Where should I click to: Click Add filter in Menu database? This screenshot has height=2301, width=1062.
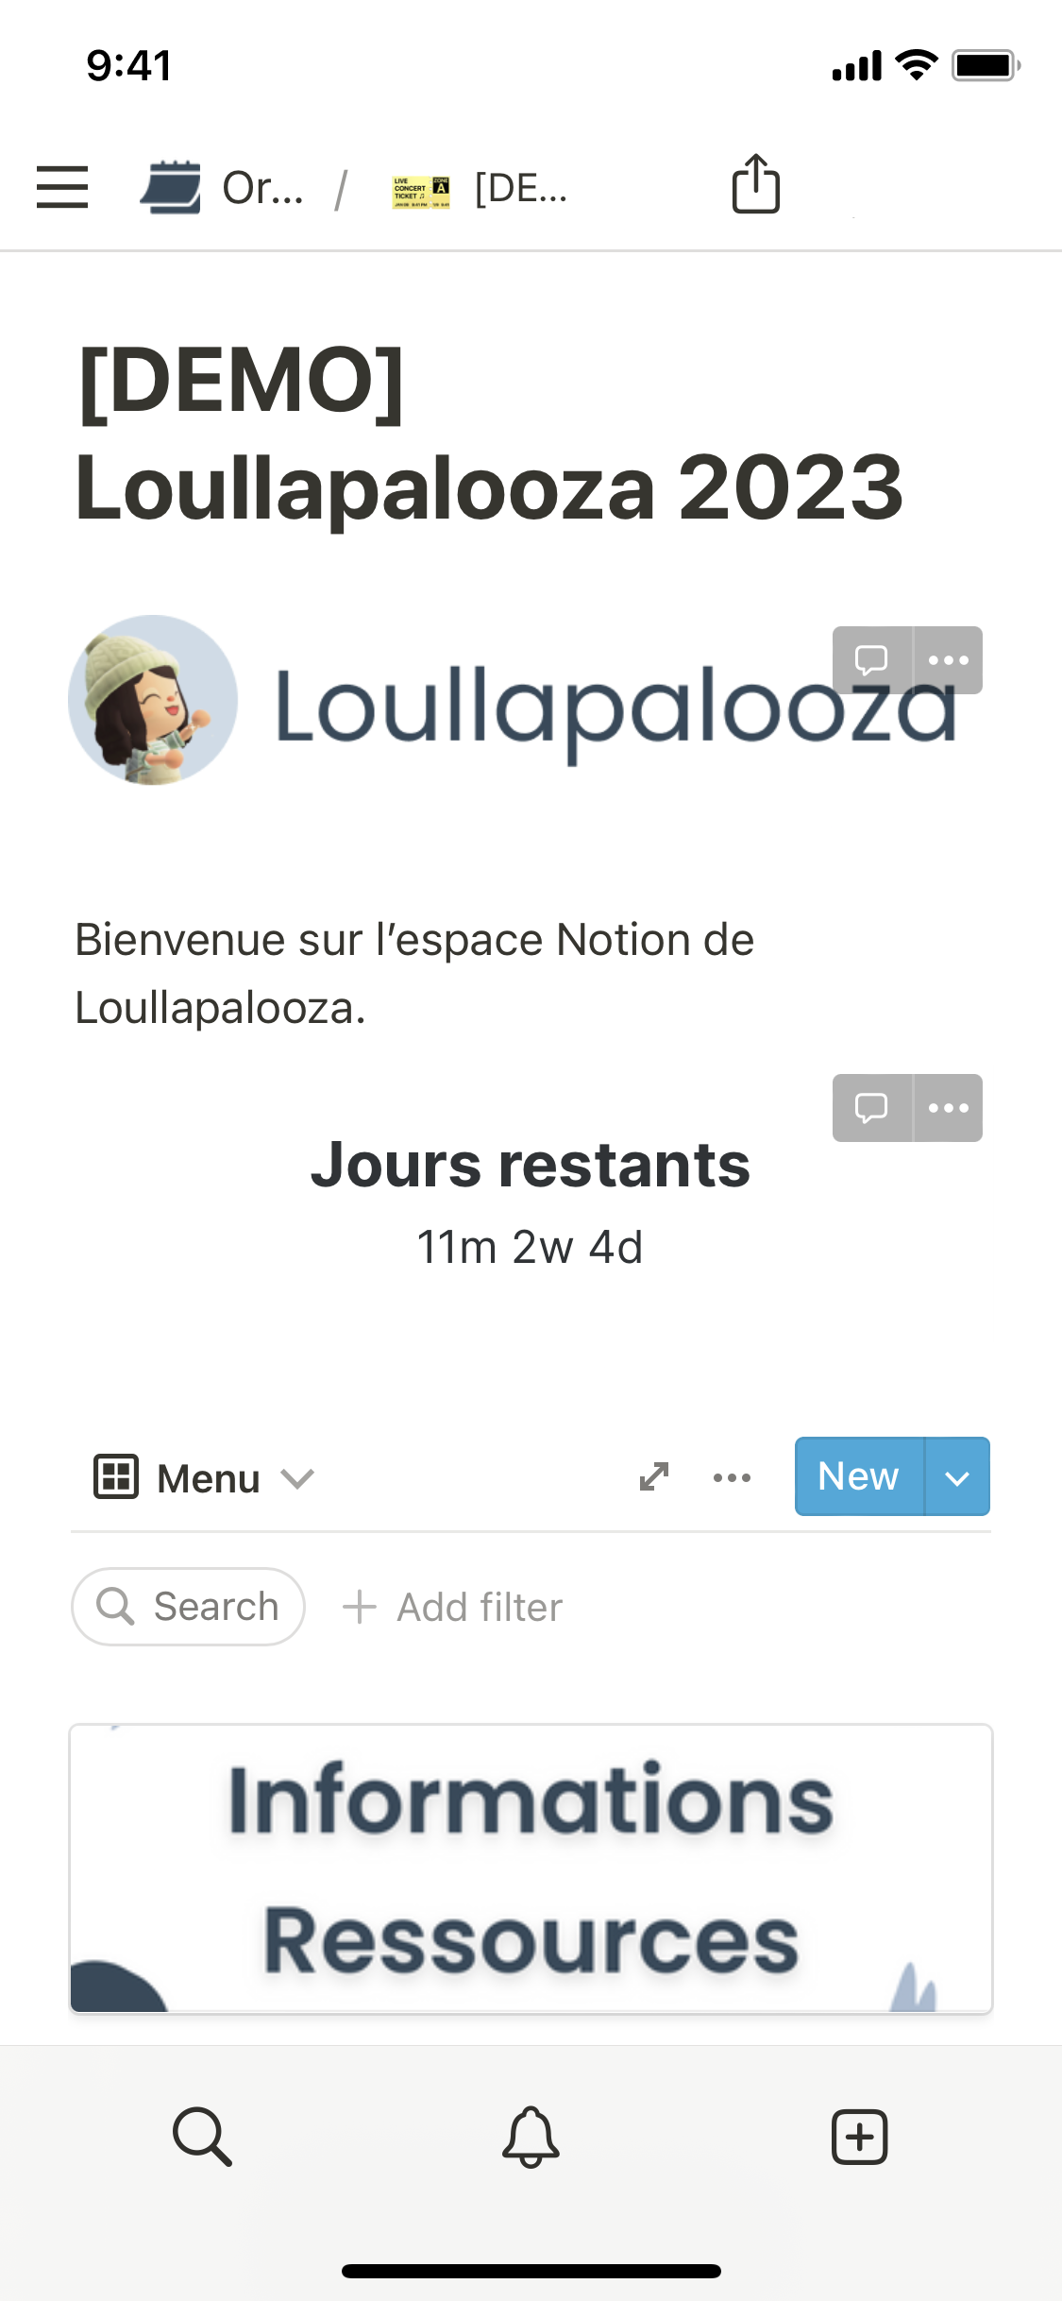coord(453,1607)
